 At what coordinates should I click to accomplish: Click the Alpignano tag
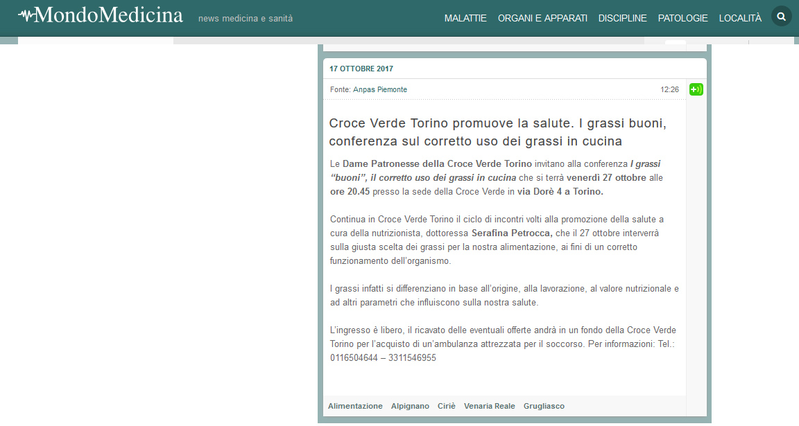pyautogui.click(x=410, y=406)
